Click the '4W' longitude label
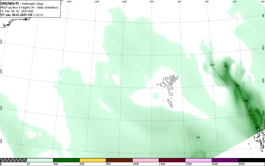The height and width of the screenshot is (166, 265). (x=207, y=2)
